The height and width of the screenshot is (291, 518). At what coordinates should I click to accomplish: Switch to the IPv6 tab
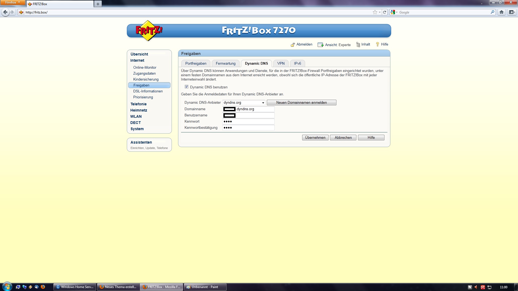[x=297, y=63]
